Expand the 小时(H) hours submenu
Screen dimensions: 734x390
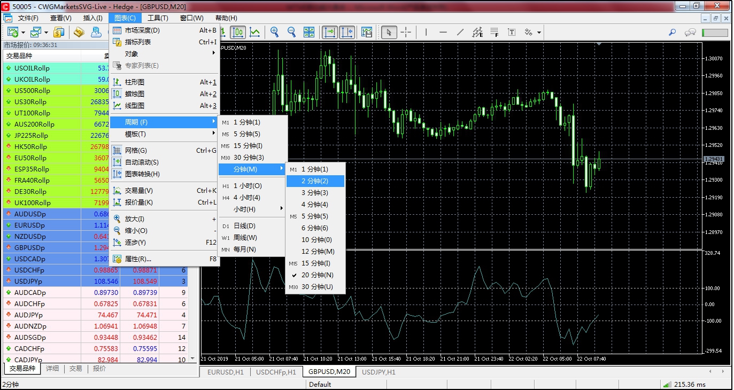pos(253,209)
